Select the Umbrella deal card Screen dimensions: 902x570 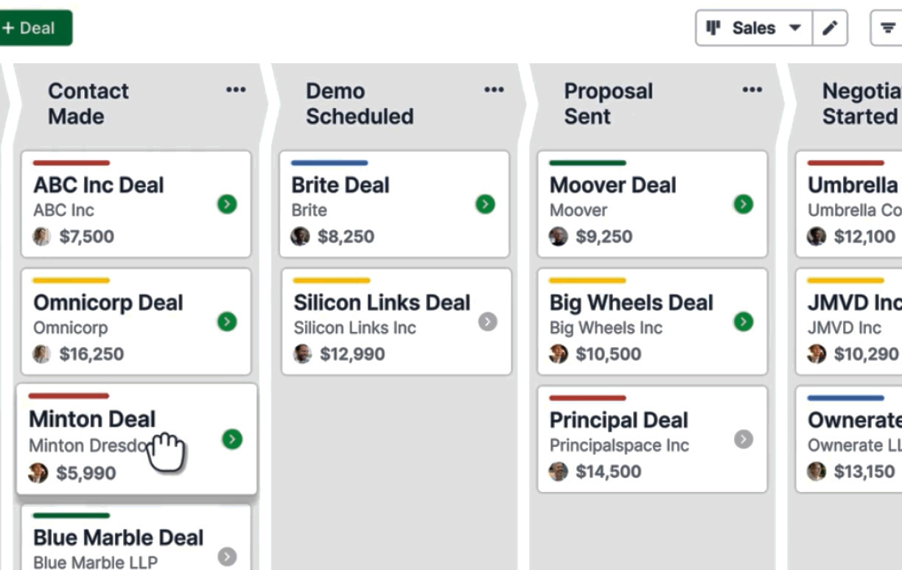pyautogui.click(x=849, y=204)
